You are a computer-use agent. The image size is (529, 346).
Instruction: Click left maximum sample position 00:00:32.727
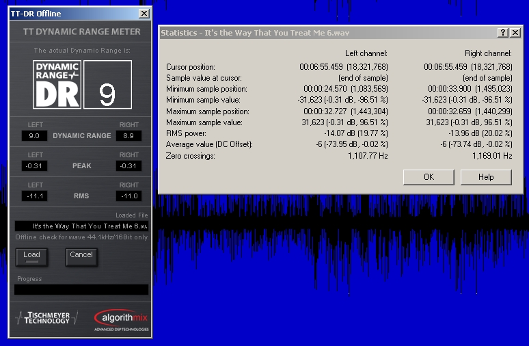[346, 111]
